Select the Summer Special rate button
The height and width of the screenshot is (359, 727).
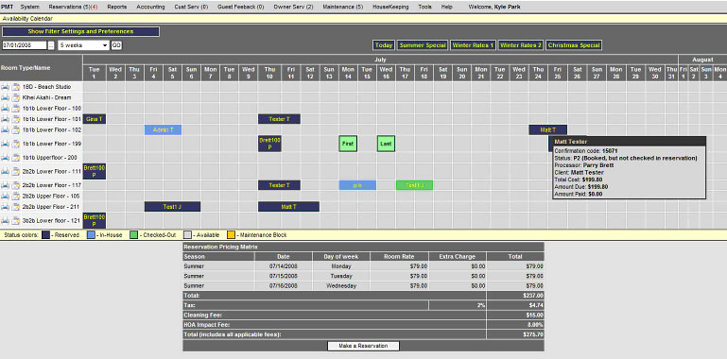click(423, 45)
